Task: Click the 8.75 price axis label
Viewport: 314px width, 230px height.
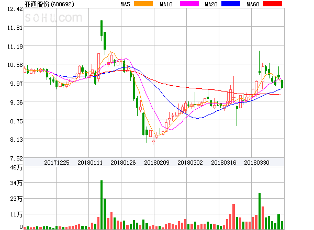Action: 16,121
